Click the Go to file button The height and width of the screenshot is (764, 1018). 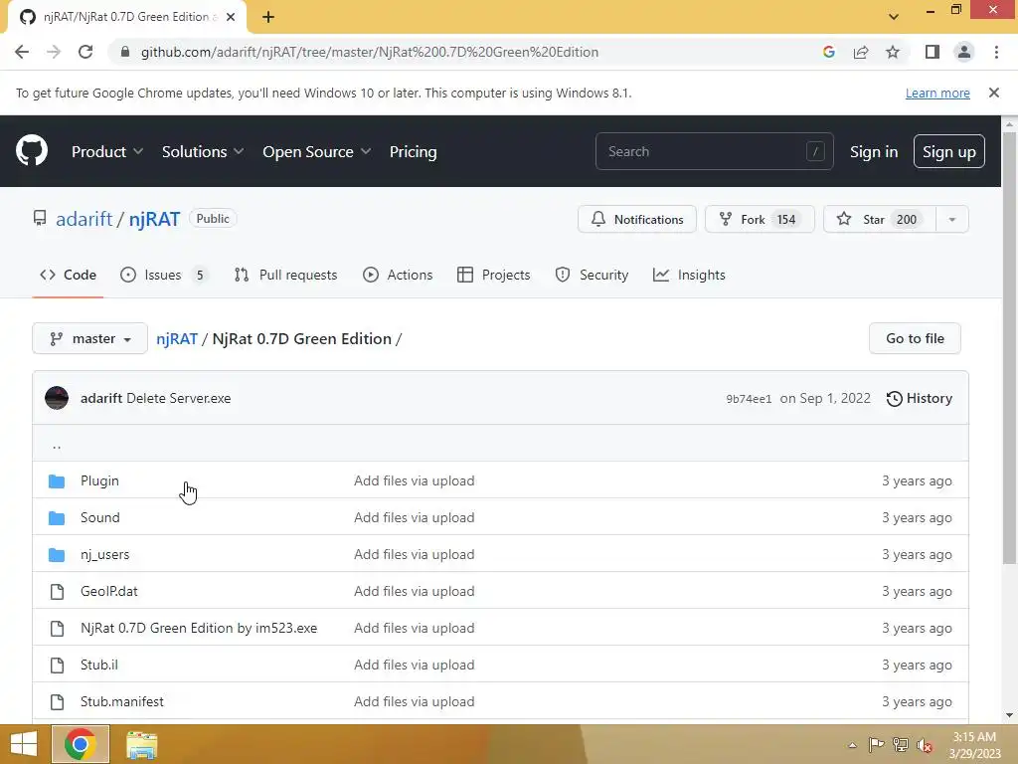[915, 338]
